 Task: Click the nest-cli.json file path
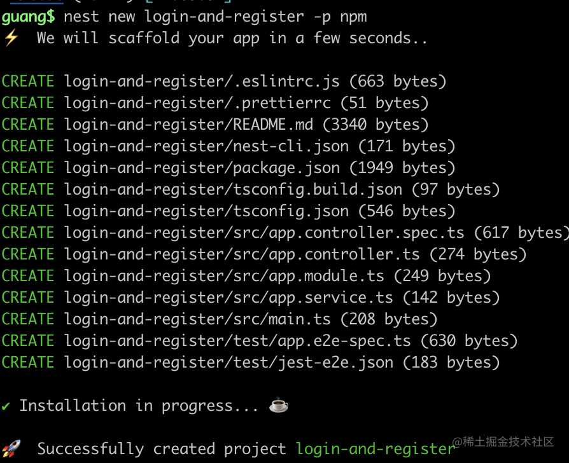click(206, 146)
